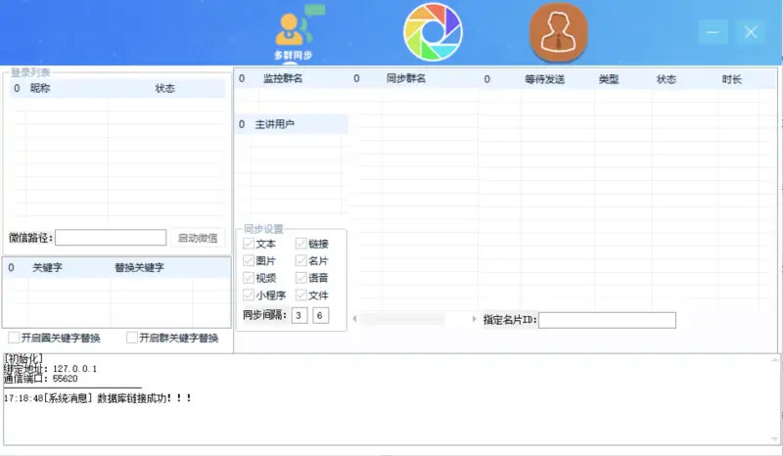Screen dimensions: 783x456
Task: Click the right arrow of horizontal scrollbar
Action: pyautogui.click(x=475, y=319)
